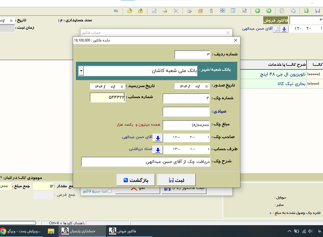Click the green left arrow navigation icon
The height and width of the screenshot is (237, 323).
[258, 11]
